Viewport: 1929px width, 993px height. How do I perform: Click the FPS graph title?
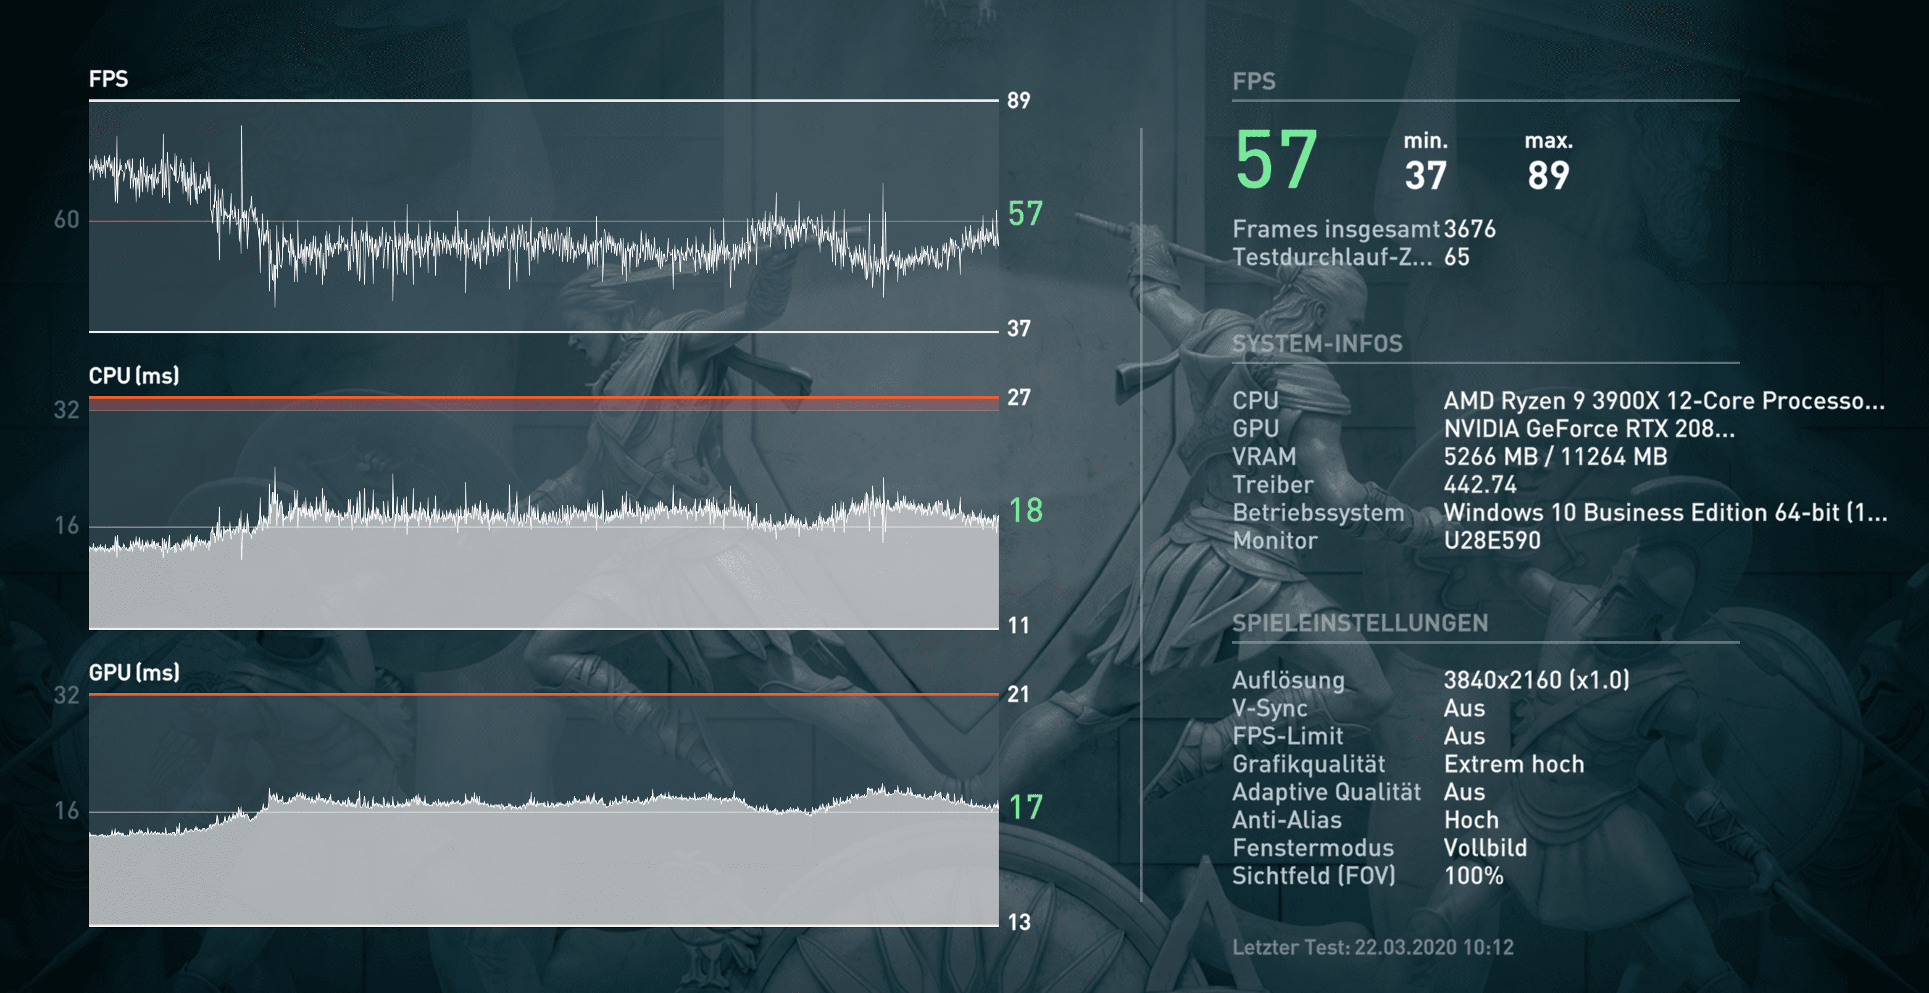(109, 78)
